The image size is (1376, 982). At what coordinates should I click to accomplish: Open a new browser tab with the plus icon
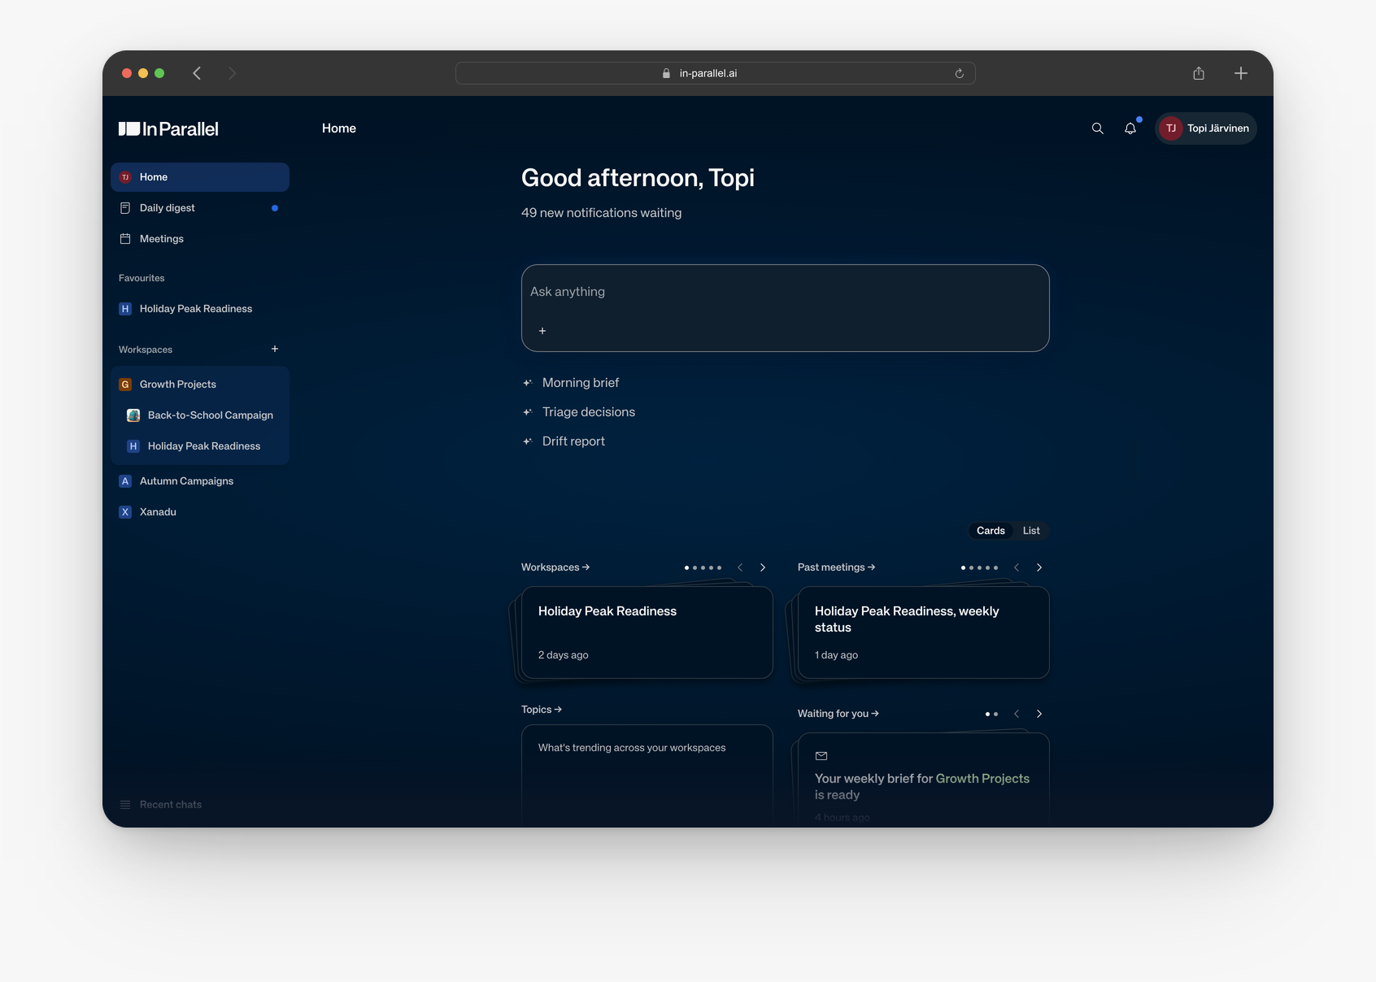coord(1241,73)
